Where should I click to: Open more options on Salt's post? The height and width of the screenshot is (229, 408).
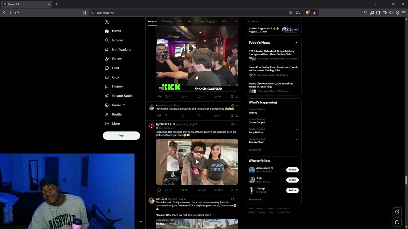click(237, 199)
